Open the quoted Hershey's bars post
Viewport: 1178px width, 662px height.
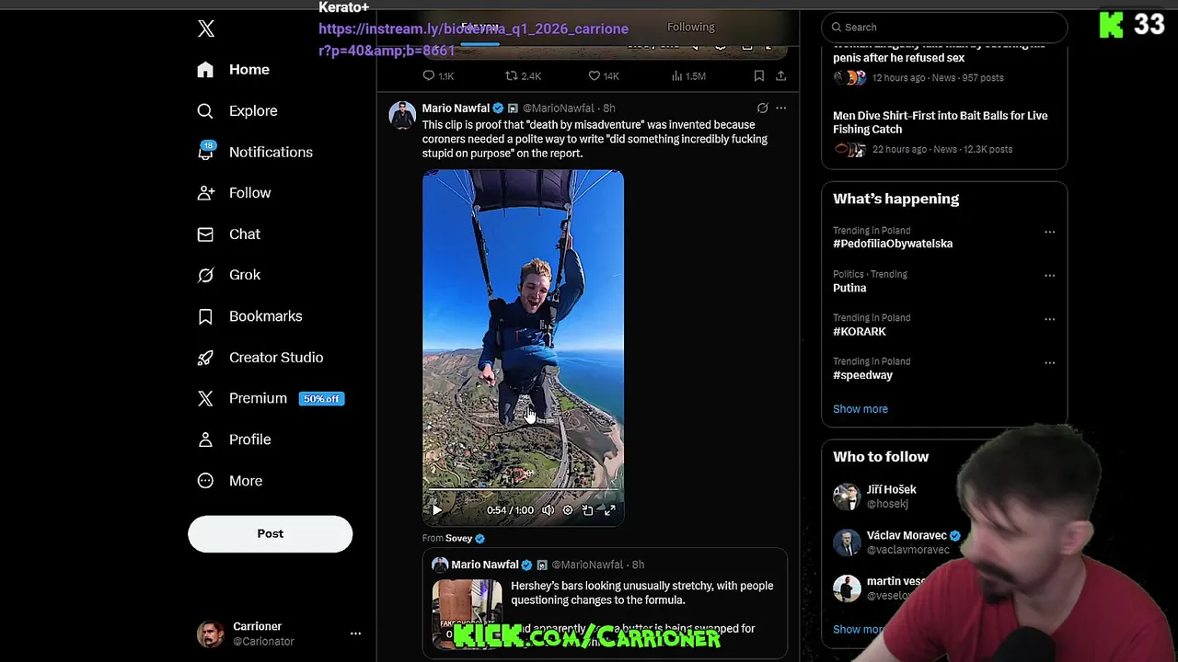point(605,603)
